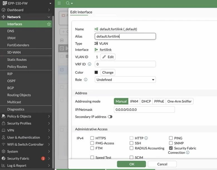Open the Role dropdown showing Undefined
The height and width of the screenshot is (170, 217).
pyautogui.click(x=125, y=80)
